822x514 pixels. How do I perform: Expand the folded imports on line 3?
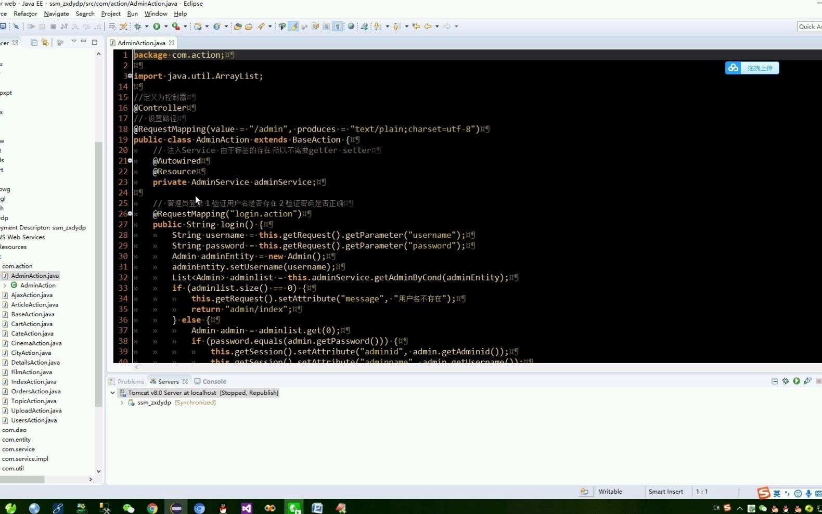pyautogui.click(x=130, y=75)
